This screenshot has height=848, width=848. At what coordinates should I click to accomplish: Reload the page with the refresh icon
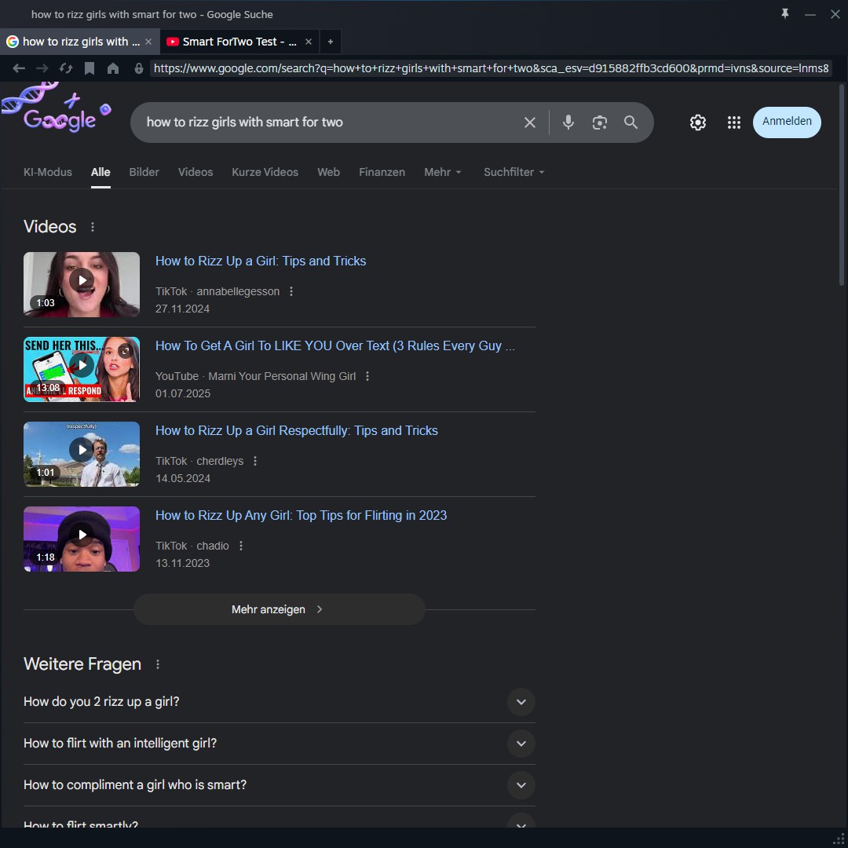pyautogui.click(x=66, y=68)
